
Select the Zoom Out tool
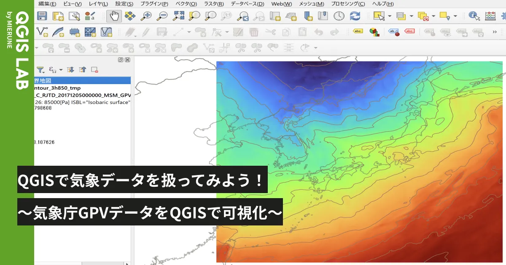[162, 16]
